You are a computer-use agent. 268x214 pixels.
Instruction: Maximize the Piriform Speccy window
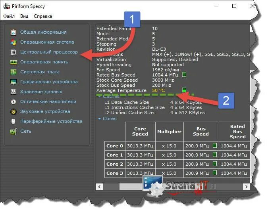click(234, 6)
